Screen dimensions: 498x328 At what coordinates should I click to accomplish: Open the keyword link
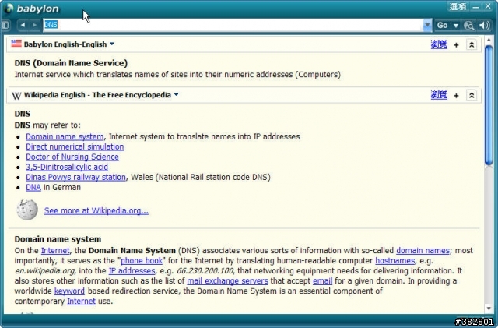[x=69, y=291]
